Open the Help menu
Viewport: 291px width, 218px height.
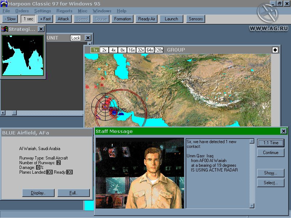(121, 11)
